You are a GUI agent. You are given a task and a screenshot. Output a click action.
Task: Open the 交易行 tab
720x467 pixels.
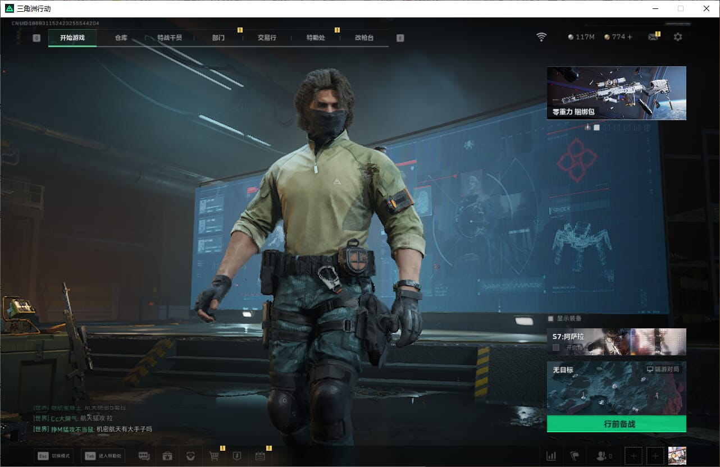[x=267, y=38]
